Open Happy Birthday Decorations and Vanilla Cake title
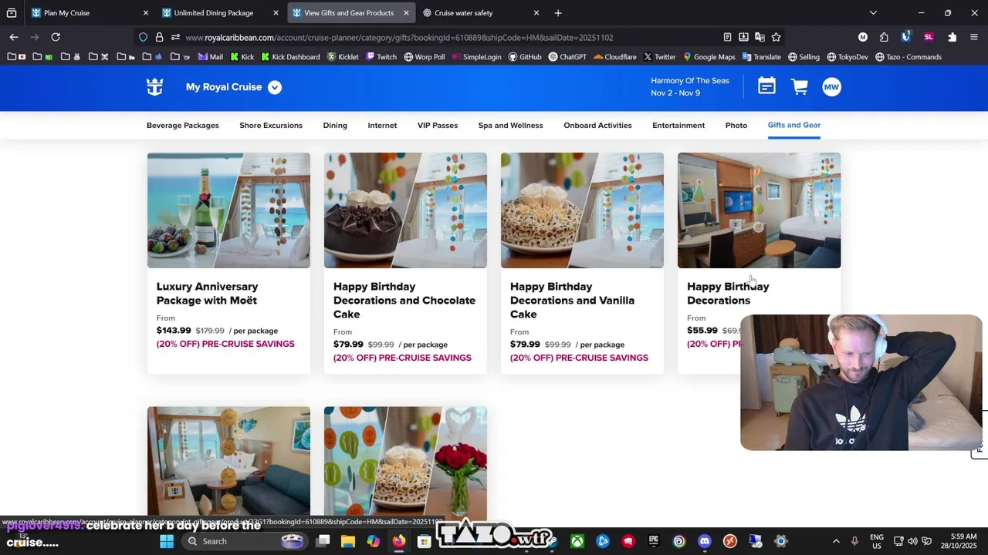988x555 pixels. [x=572, y=300]
